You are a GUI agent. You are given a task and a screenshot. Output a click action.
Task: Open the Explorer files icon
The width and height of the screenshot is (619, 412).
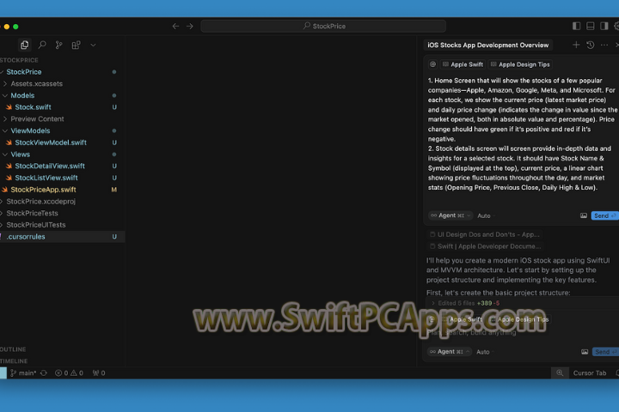tap(24, 45)
